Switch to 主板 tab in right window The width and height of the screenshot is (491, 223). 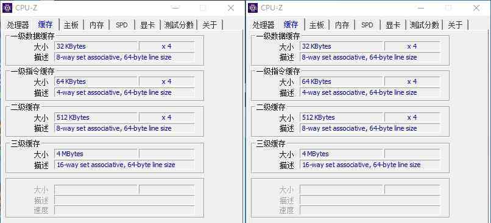click(x=317, y=25)
